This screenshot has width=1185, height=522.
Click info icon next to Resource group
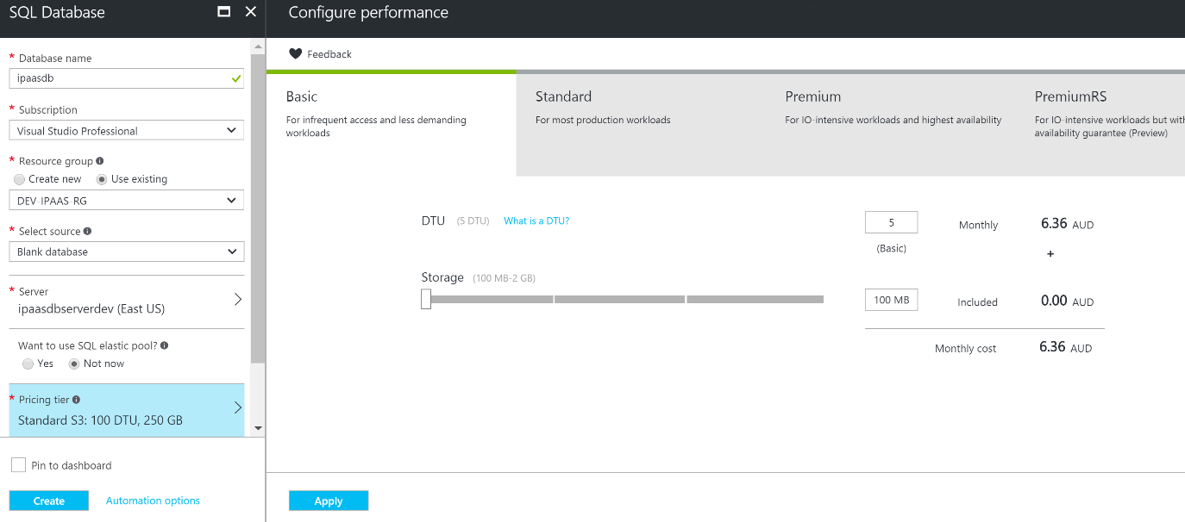click(x=100, y=161)
